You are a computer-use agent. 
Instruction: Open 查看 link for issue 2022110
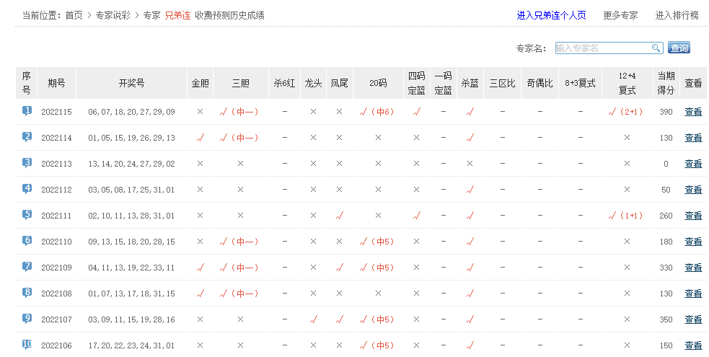692,242
